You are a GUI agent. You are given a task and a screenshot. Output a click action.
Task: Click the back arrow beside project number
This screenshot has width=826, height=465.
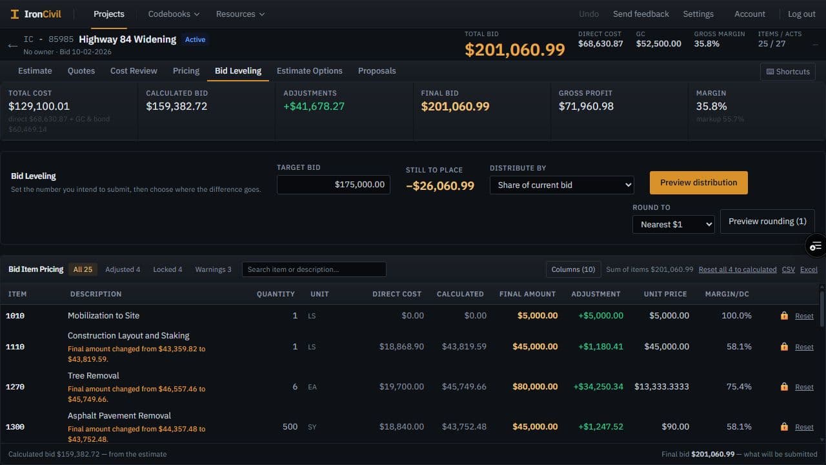point(12,46)
